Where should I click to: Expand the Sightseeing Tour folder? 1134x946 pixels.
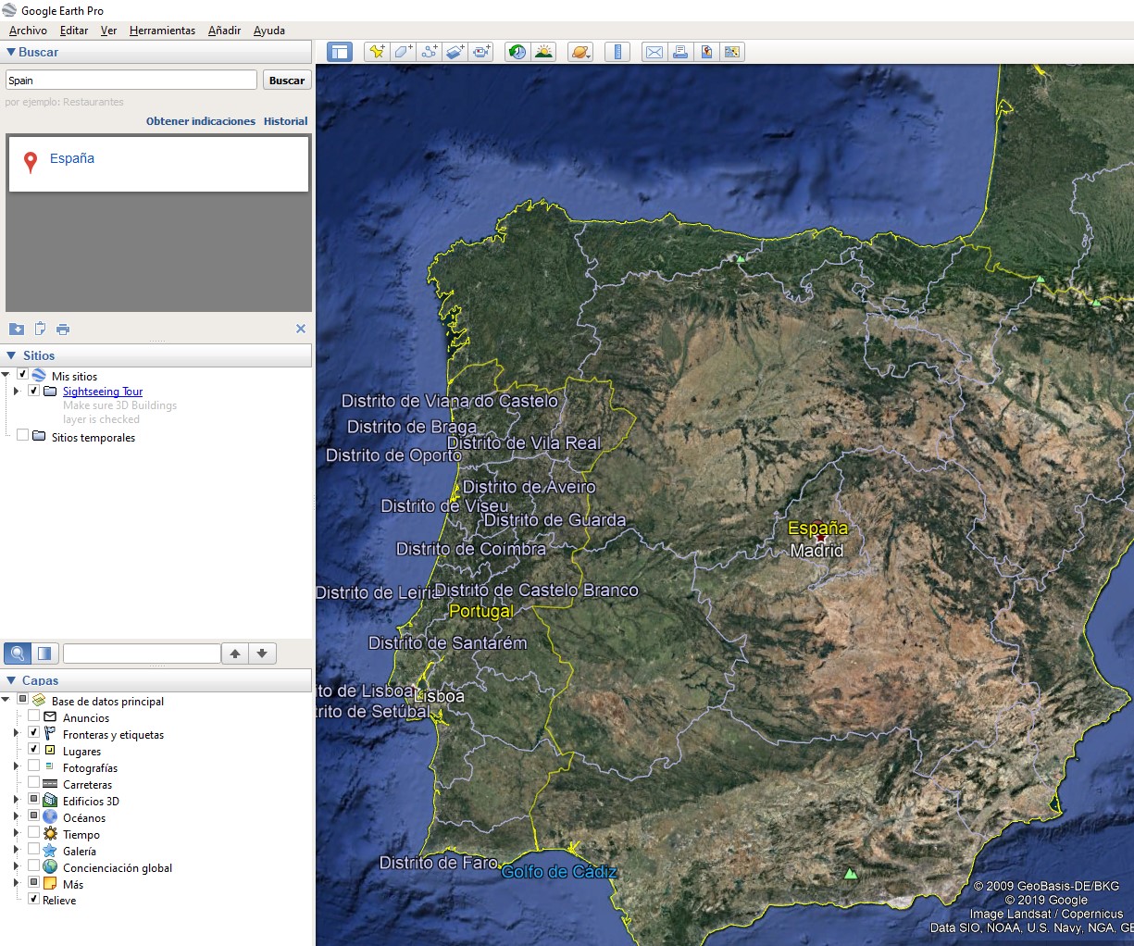coord(16,392)
